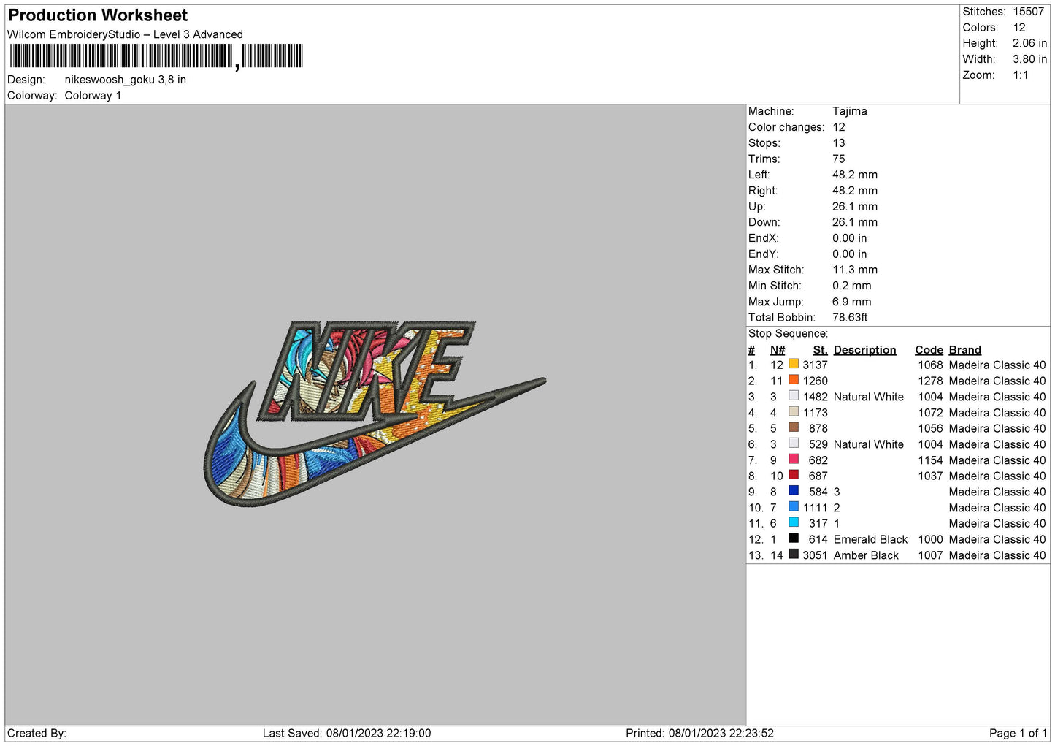Select the pink swatch for code 1154

794,460
